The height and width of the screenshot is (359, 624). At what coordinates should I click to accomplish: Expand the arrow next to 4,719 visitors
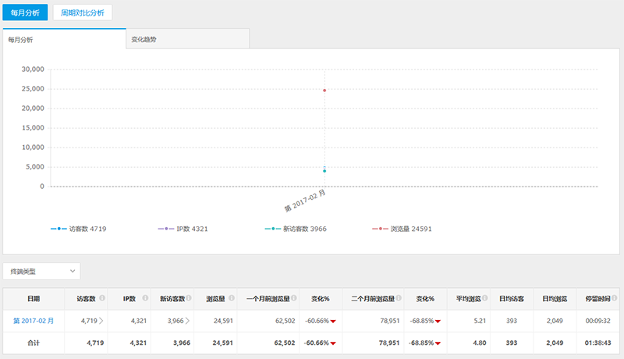pyautogui.click(x=101, y=320)
